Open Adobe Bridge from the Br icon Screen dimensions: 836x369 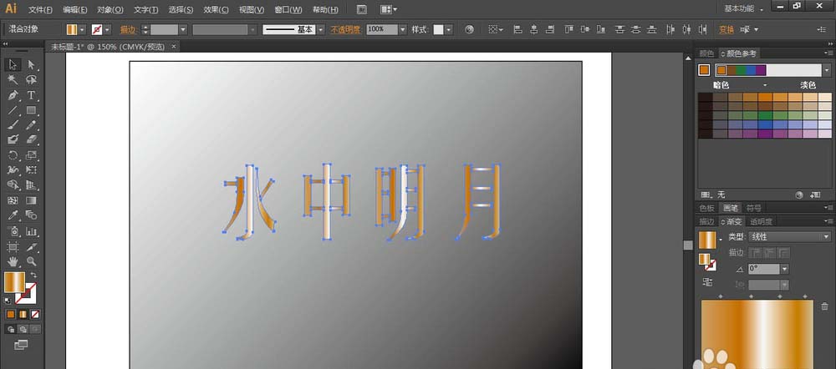tap(362, 10)
